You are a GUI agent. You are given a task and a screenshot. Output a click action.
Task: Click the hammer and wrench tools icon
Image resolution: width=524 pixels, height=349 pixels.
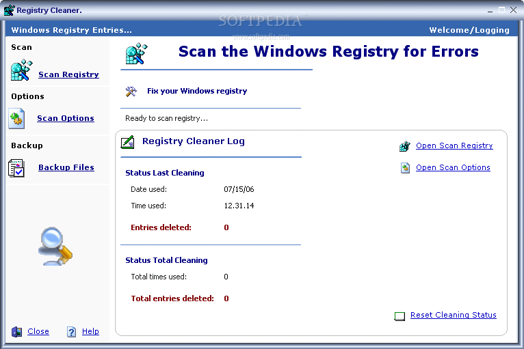click(x=131, y=92)
